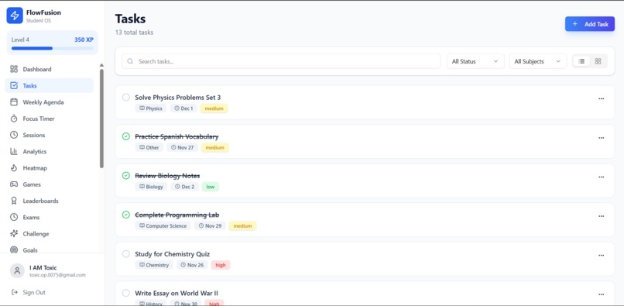This screenshot has height=306, width=624.
Task: Click the Leaderboards award icon
Action: (14, 201)
